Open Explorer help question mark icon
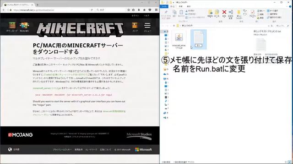The image size is (293, 164). click(290, 6)
